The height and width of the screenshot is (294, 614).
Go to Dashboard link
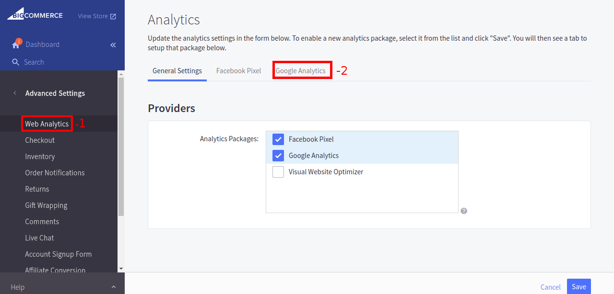(43, 45)
